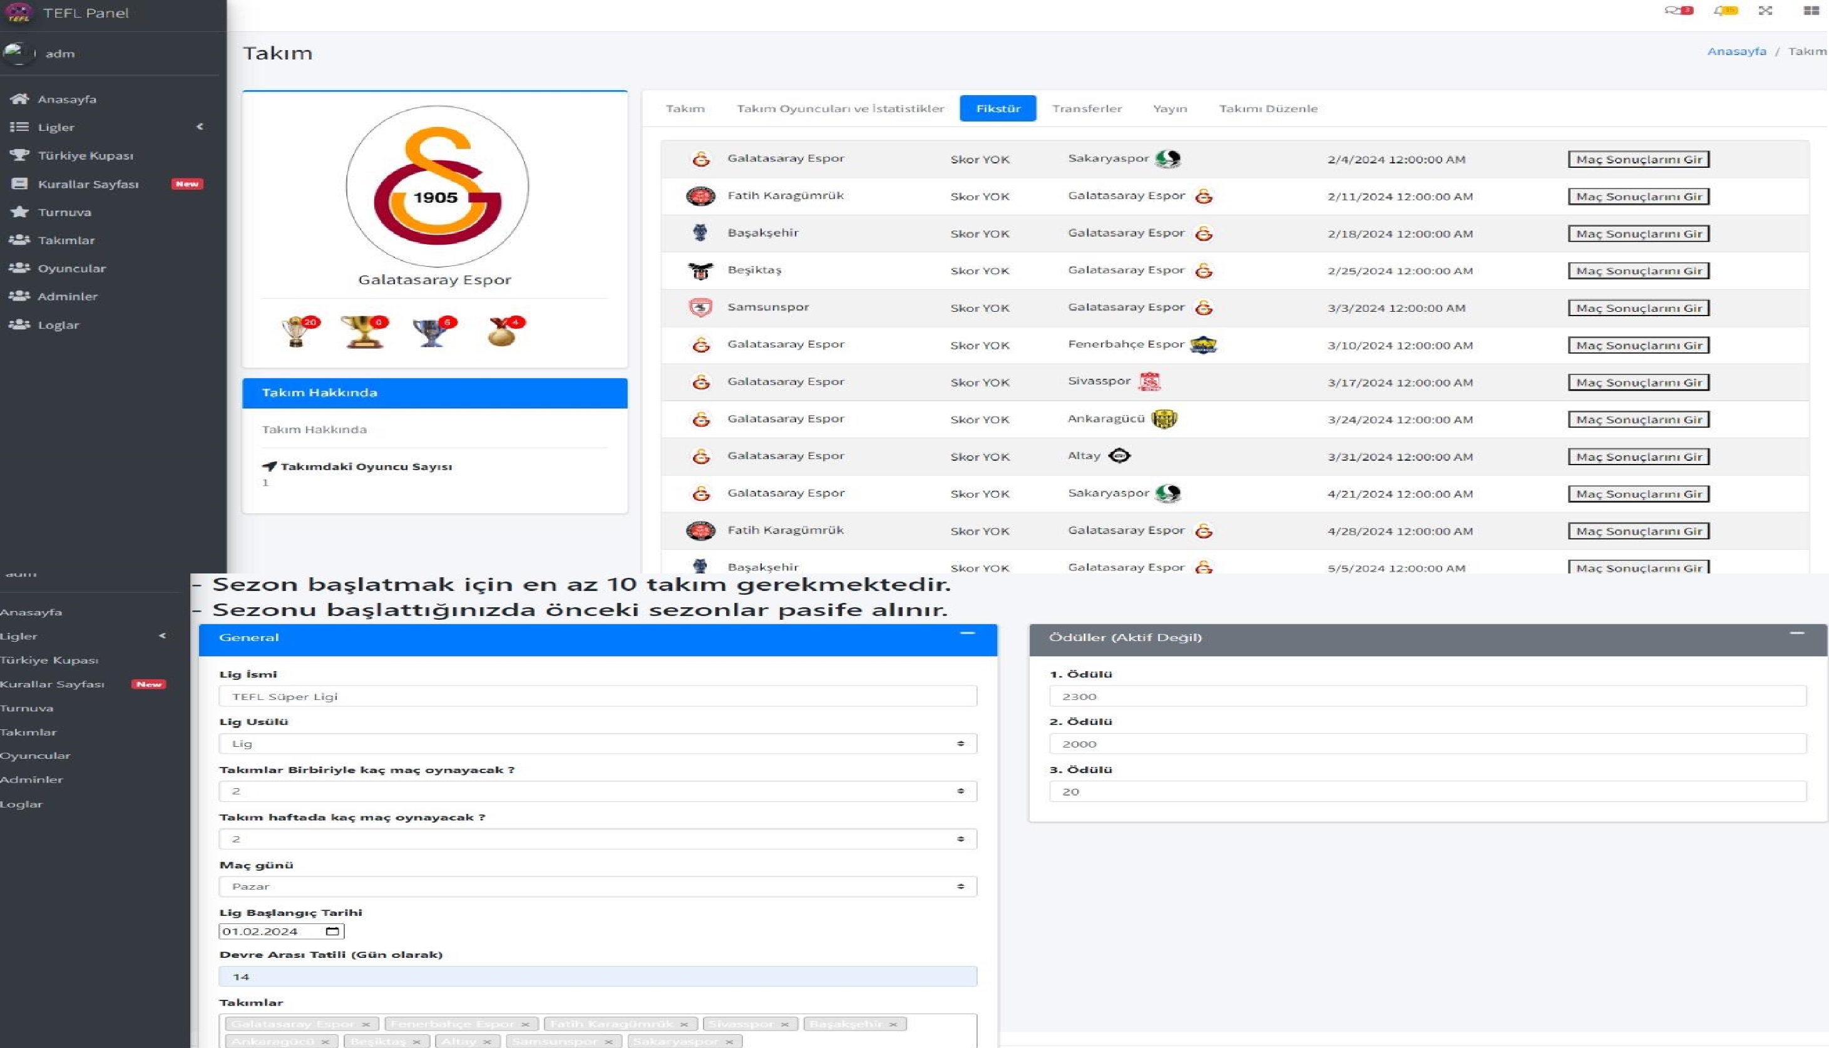Viewport: 1829px width, 1048px height.
Task: Click the house icon beside Anasayfa
Action: pos(19,99)
